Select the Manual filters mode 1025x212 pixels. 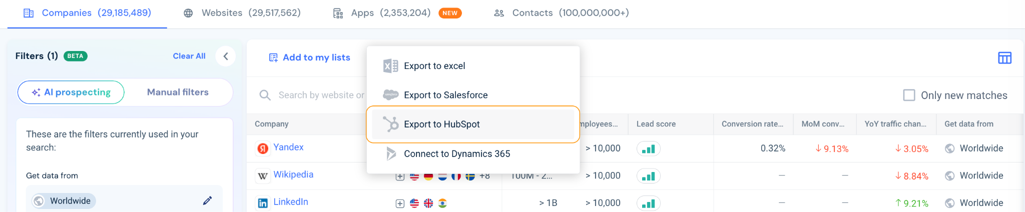click(178, 92)
